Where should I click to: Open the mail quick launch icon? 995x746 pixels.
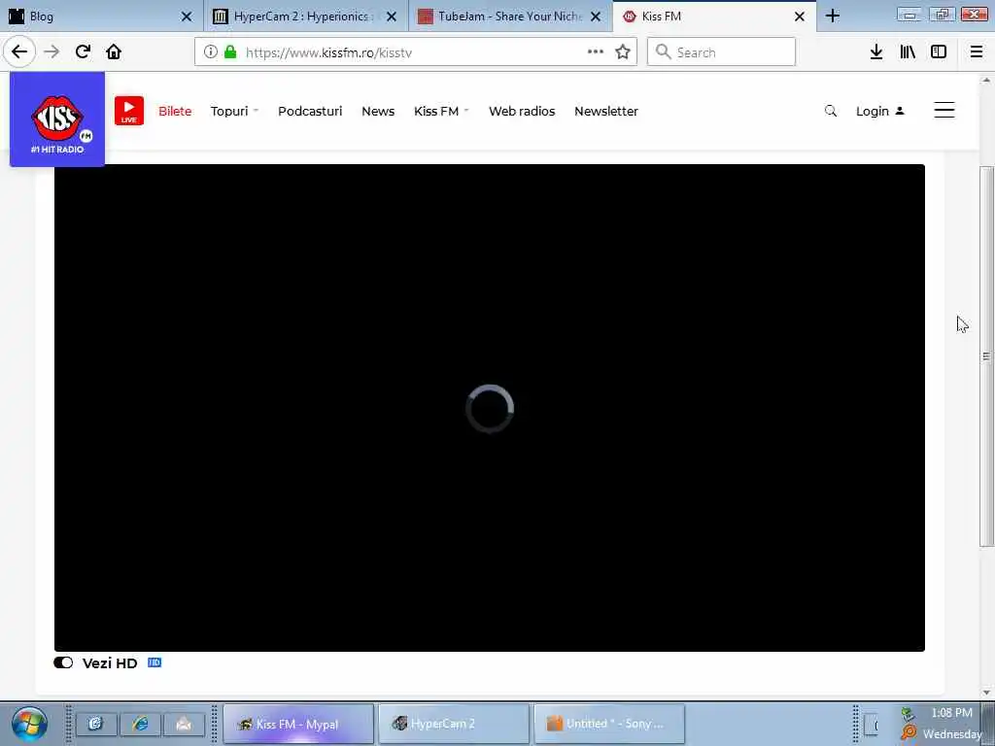click(184, 724)
